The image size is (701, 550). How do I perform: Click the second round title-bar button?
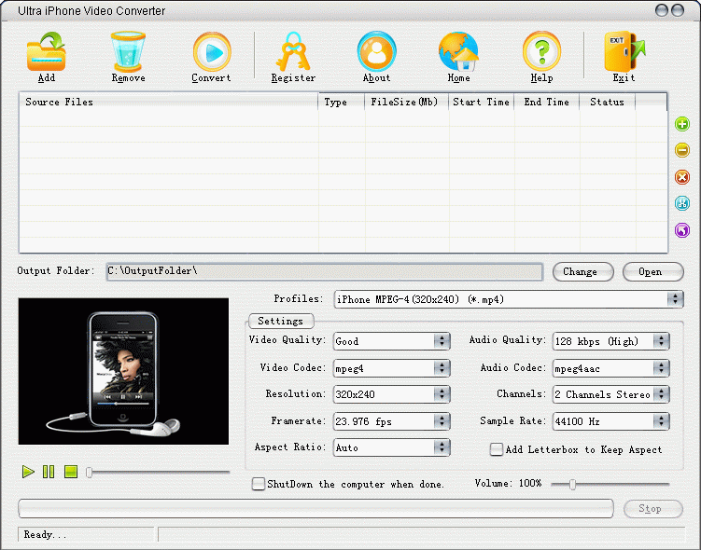[678, 10]
